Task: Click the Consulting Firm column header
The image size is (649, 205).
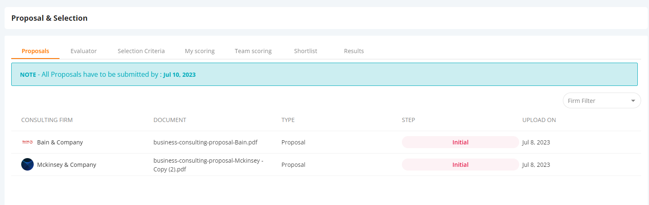Action: coord(47,120)
